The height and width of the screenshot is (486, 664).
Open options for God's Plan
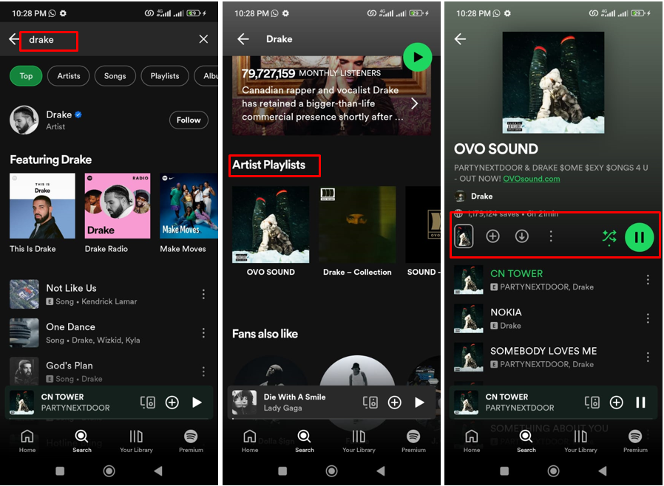[203, 372]
